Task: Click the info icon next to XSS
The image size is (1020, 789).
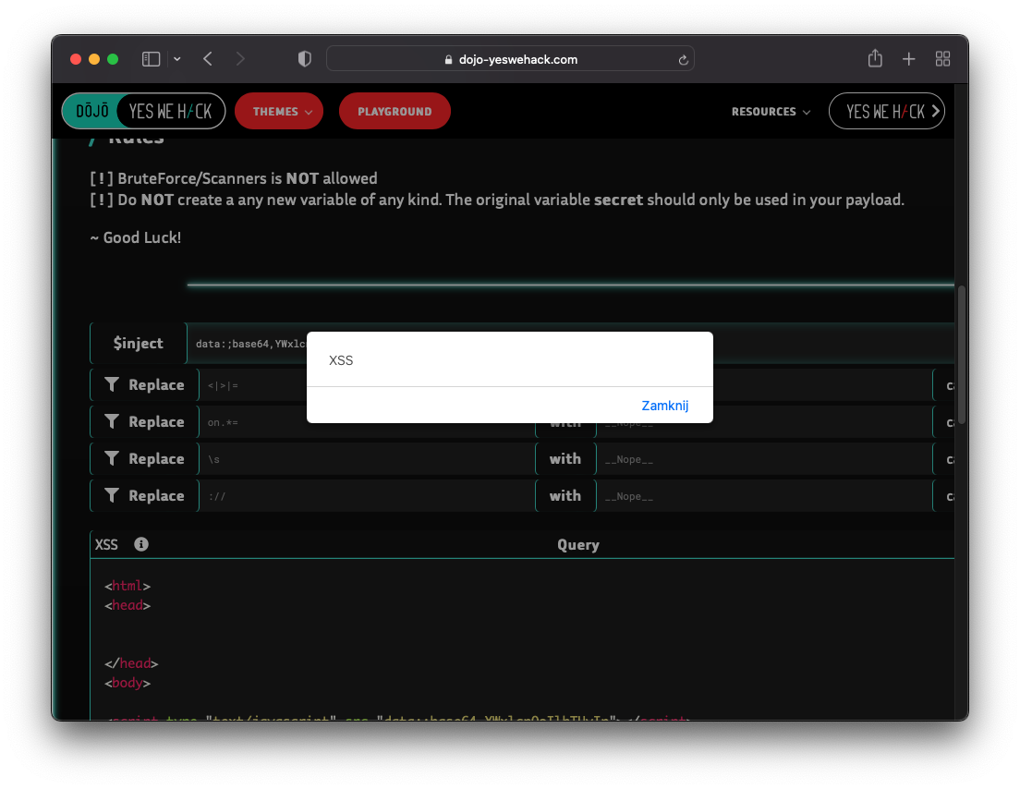Action: pos(141,544)
